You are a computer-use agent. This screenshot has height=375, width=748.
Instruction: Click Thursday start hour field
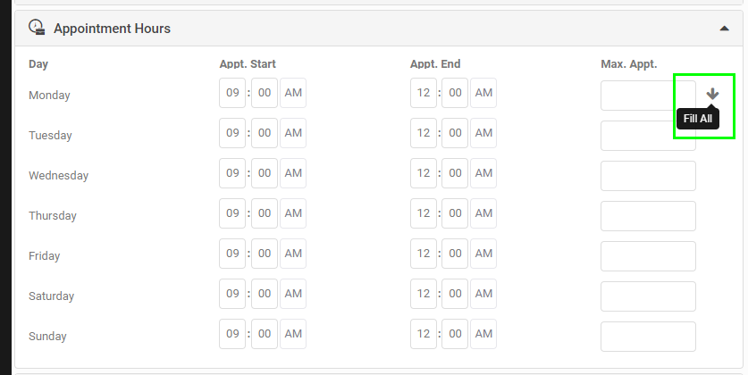[232, 213]
